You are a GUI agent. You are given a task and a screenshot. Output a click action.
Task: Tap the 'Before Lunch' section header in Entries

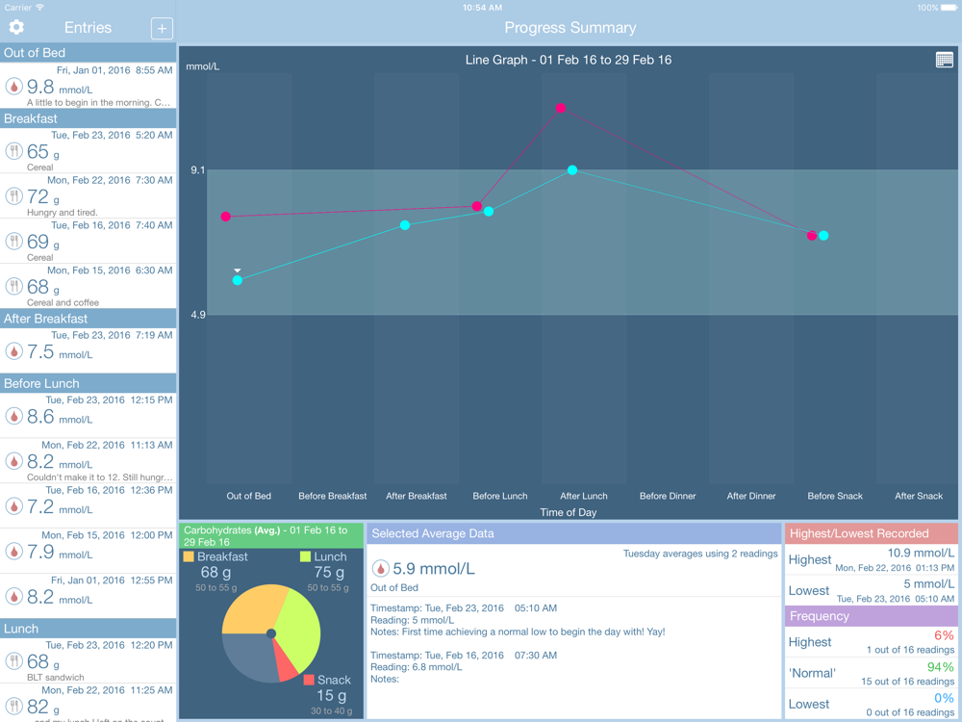(x=89, y=383)
